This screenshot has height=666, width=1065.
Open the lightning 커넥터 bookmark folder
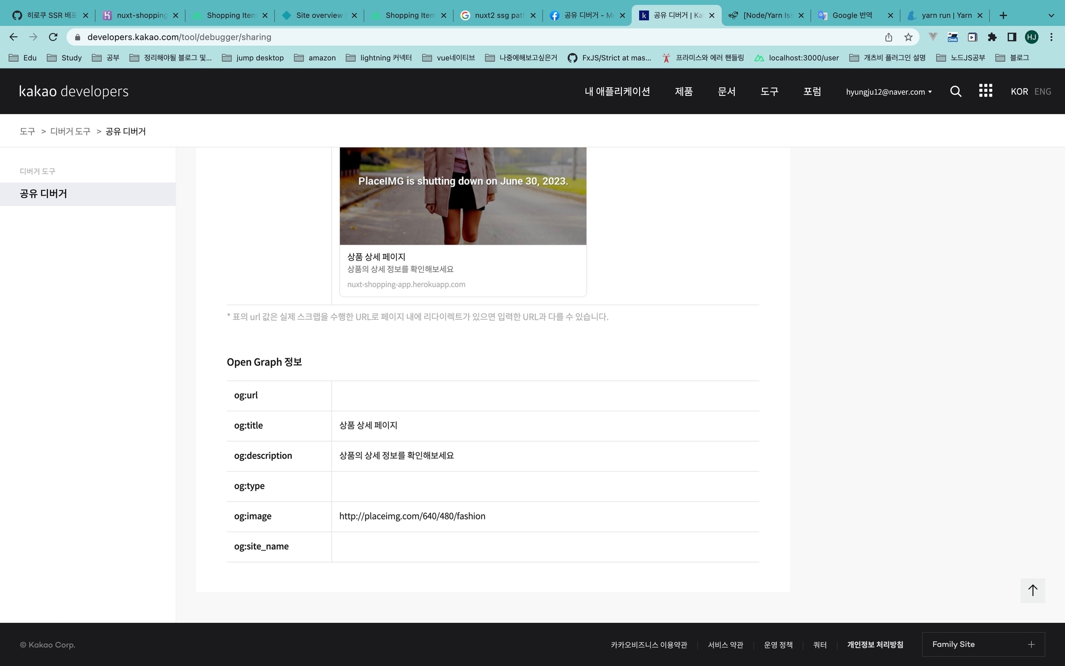pyautogui.click(x=379, y=58)
